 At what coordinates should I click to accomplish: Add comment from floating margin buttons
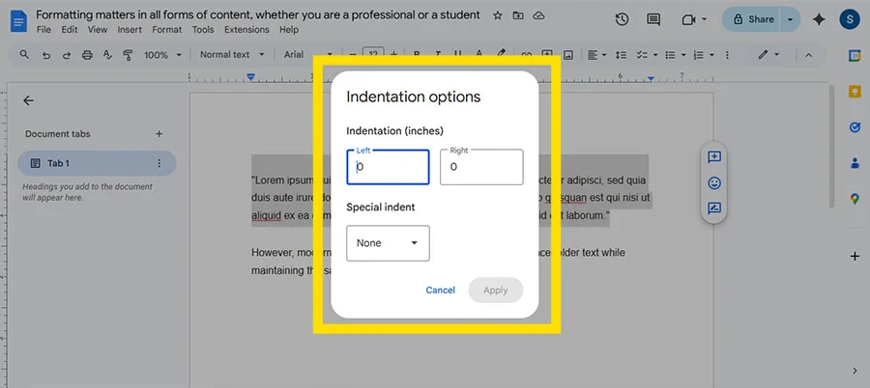tap(714, 157)
